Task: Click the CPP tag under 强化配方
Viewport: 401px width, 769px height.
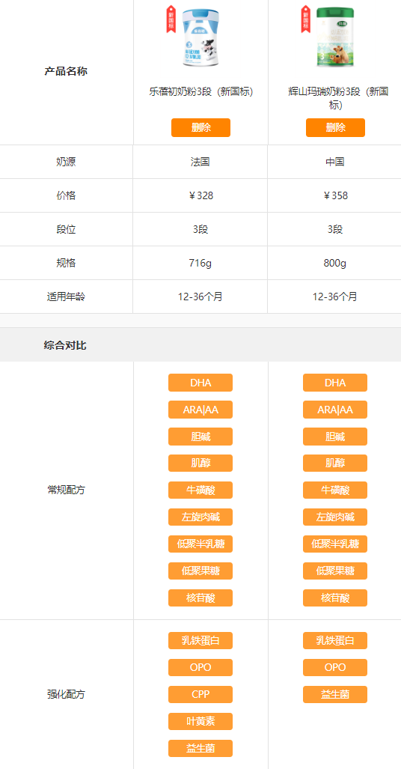Action: pyautogui.click(x=200, y=694)
